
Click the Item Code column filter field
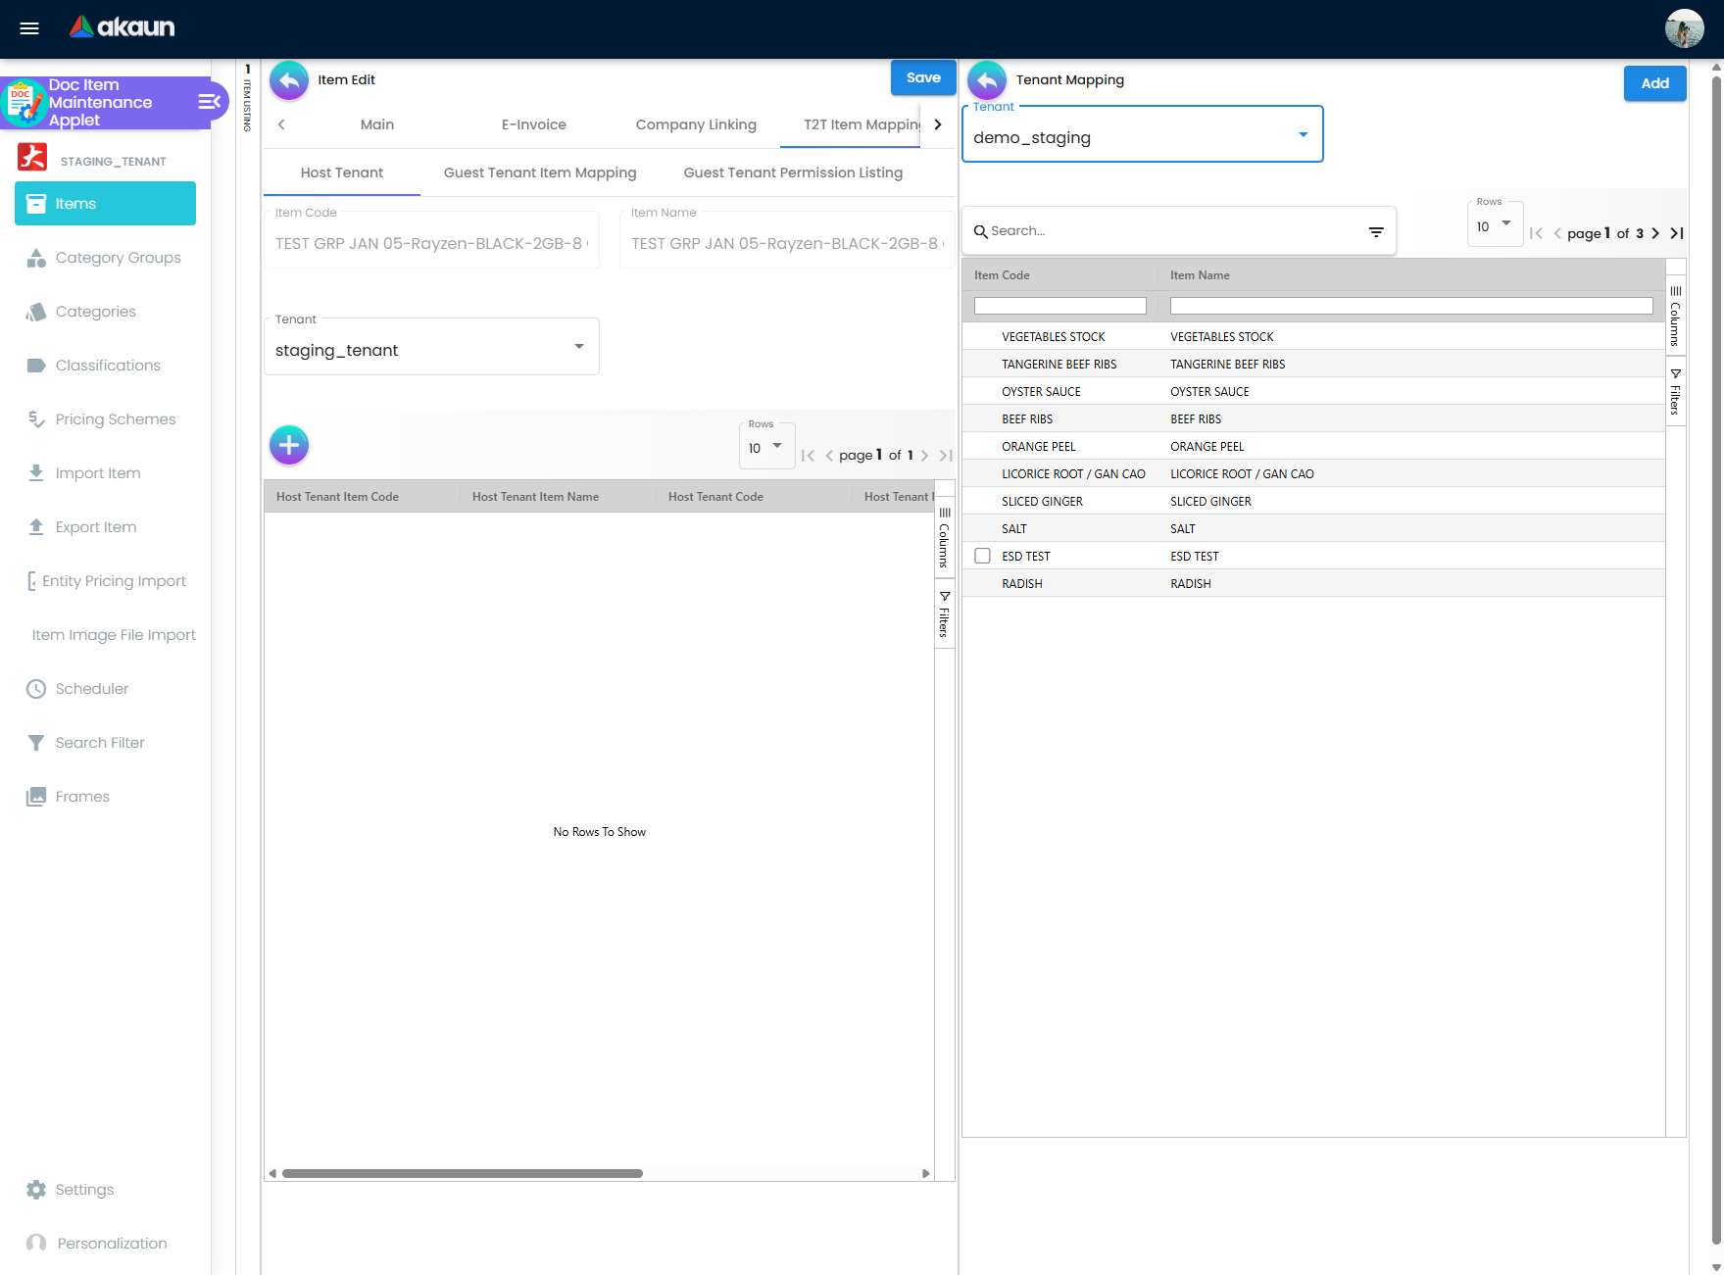click(x=1059, y=306)
